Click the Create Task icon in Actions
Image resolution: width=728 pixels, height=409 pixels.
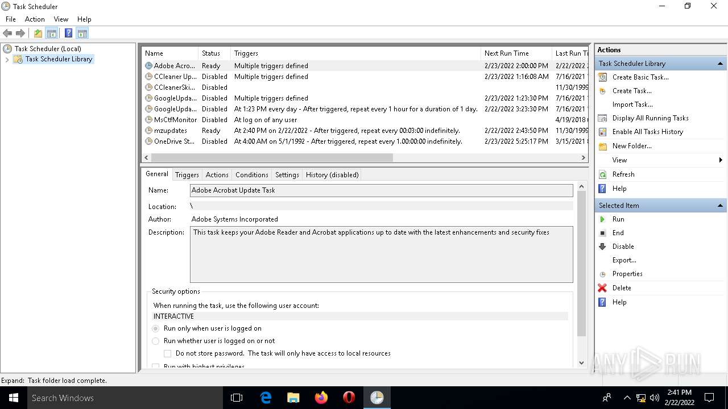(x=603, y=91)
